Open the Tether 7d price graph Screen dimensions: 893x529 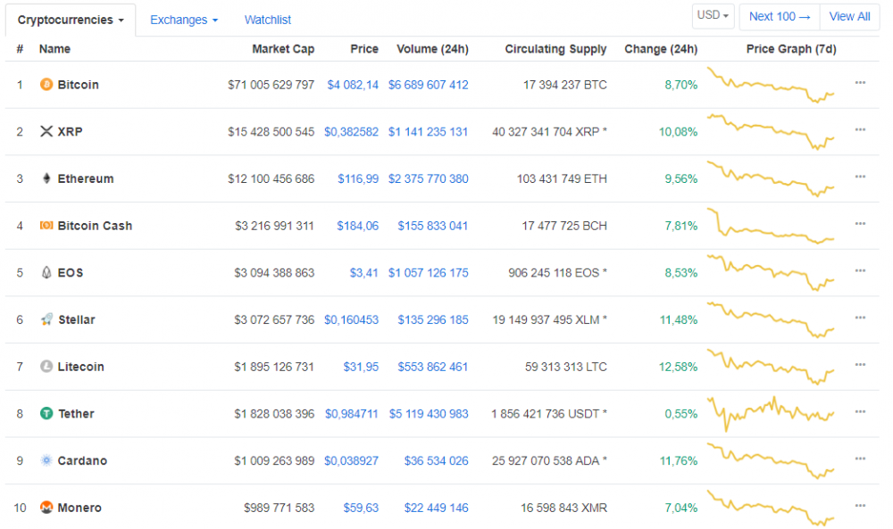point(771,414)
